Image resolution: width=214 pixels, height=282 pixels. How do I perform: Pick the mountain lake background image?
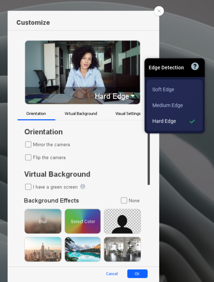tap(83, 249)
